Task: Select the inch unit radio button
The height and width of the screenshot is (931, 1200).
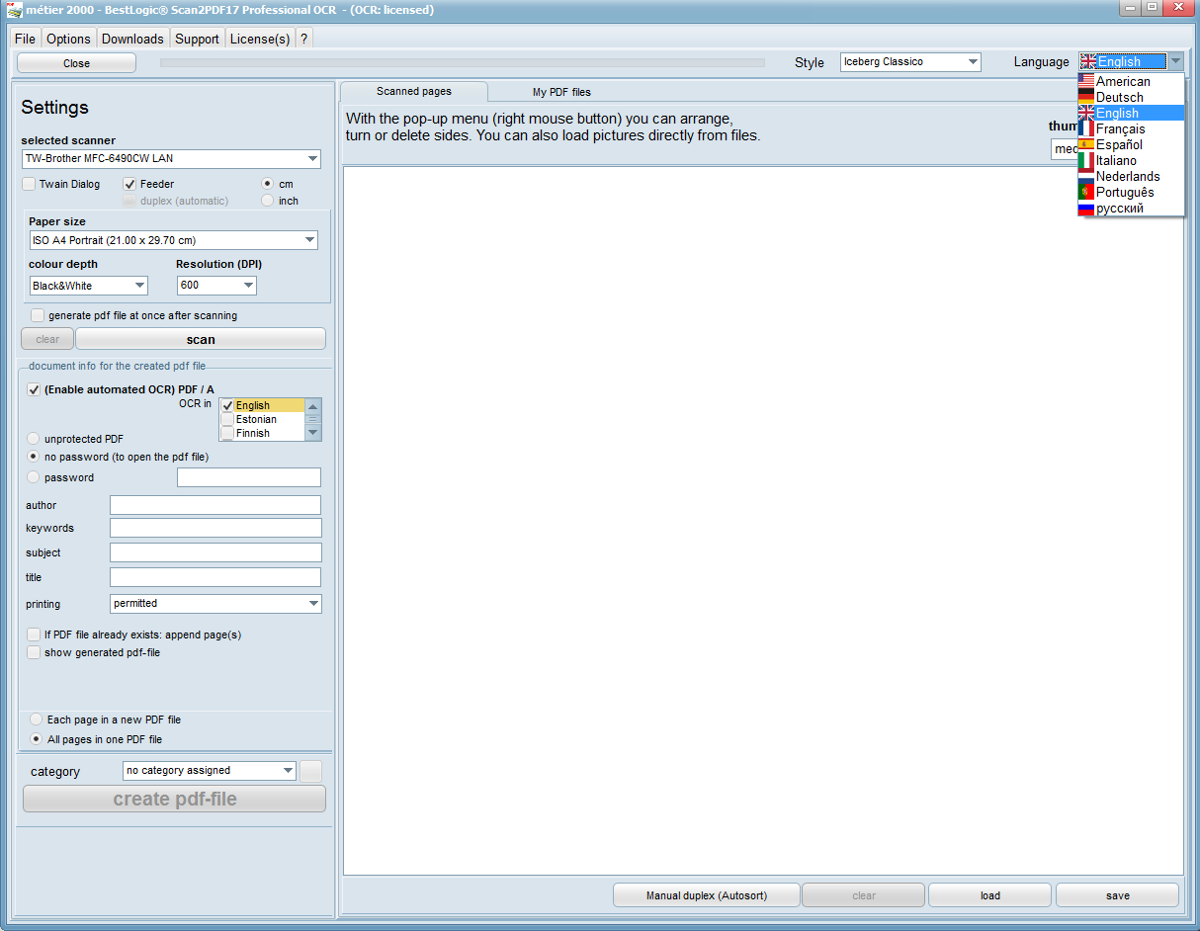Action: (x=268, y=201)
